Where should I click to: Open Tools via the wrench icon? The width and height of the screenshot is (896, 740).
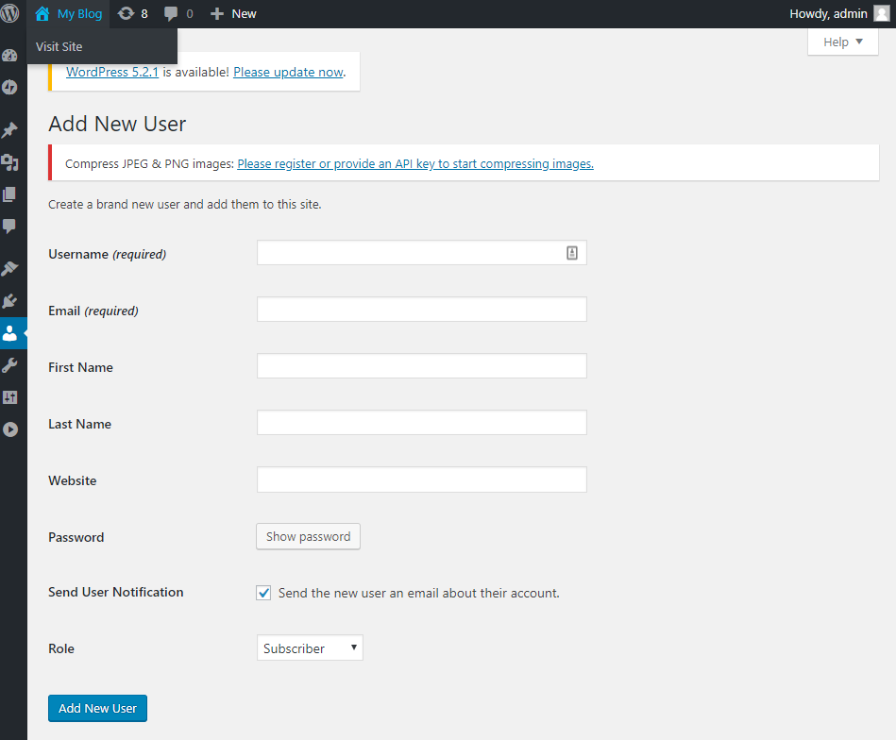click(x=10, y=365)
